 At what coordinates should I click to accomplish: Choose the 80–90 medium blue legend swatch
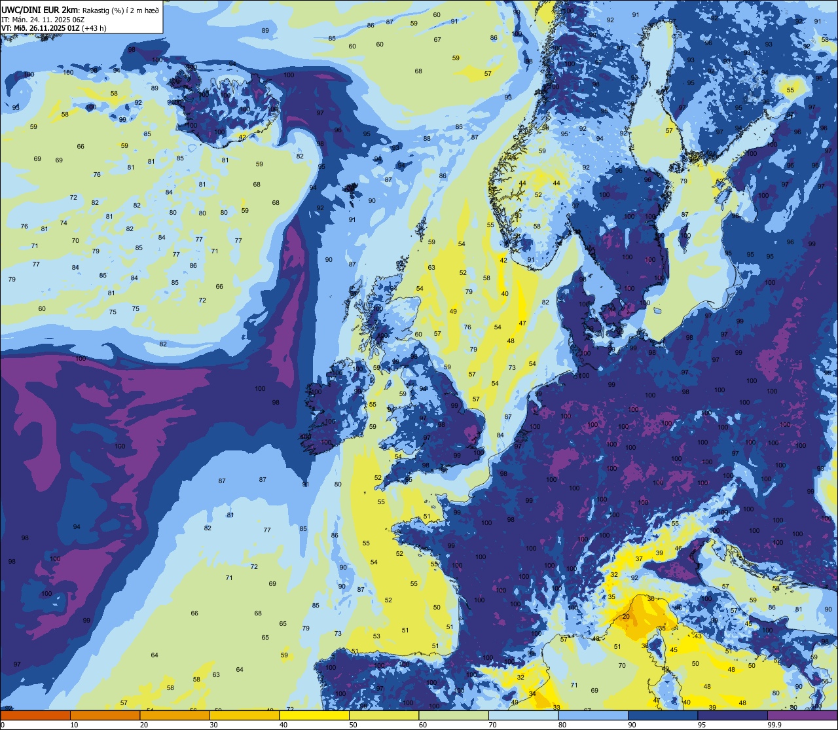593,715
